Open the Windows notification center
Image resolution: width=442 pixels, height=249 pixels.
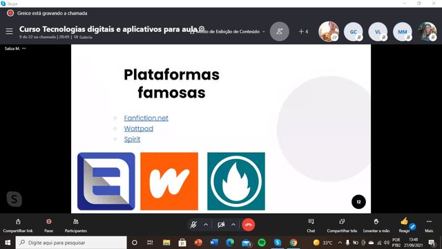tap(432, 243)
